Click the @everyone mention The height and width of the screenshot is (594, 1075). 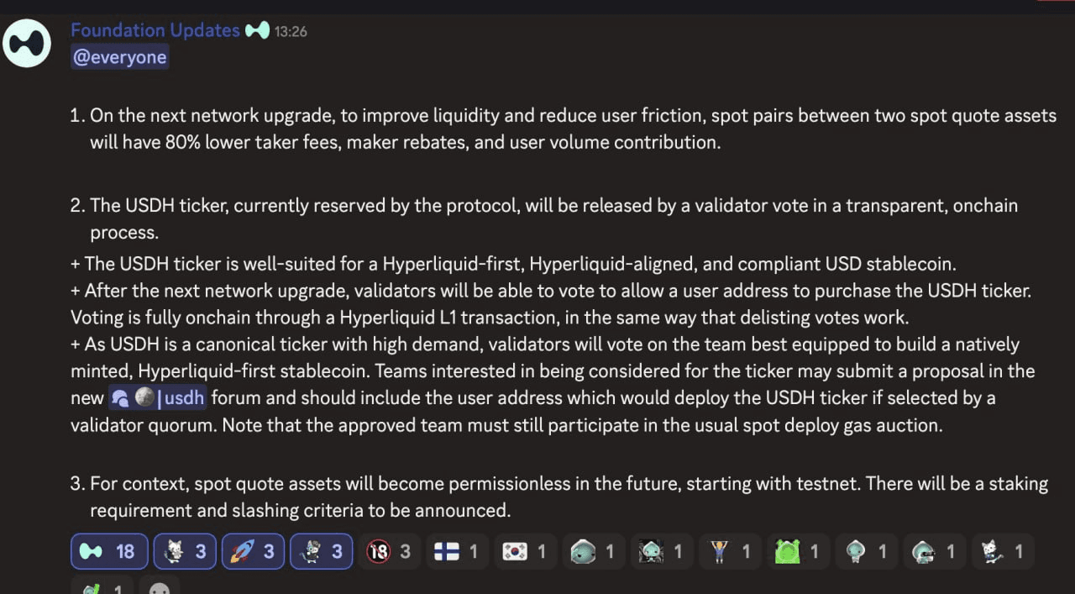(x=120, y=57)
